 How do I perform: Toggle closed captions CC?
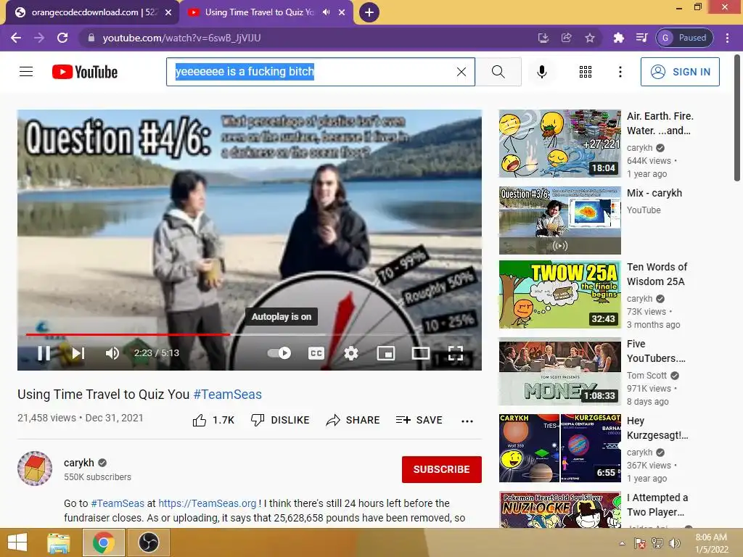pos(316,353)
